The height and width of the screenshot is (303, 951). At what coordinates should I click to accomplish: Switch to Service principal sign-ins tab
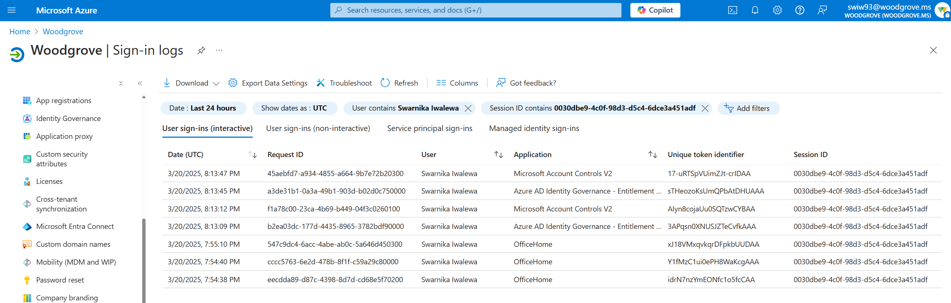[430, 128]
